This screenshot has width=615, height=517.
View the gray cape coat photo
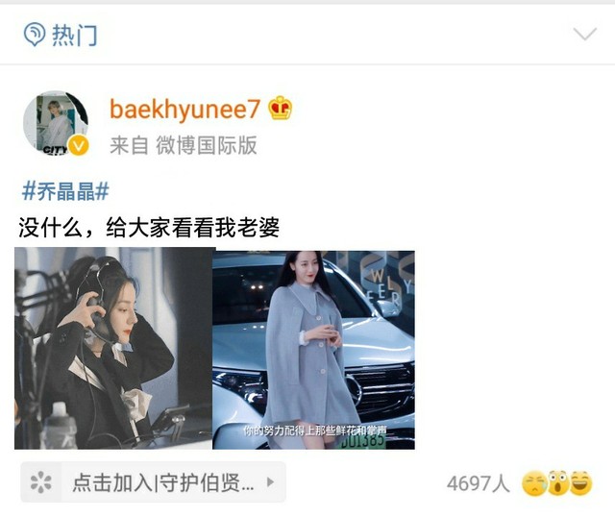click(x=313, y=350)
